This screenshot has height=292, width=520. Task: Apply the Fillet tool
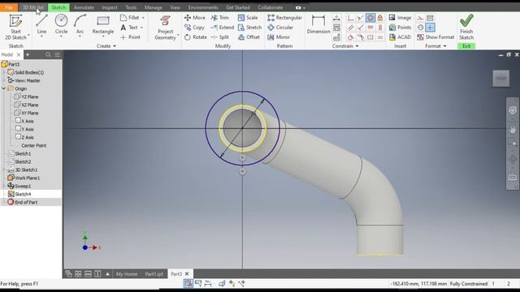pyautogui.click(x=130, y=18)
